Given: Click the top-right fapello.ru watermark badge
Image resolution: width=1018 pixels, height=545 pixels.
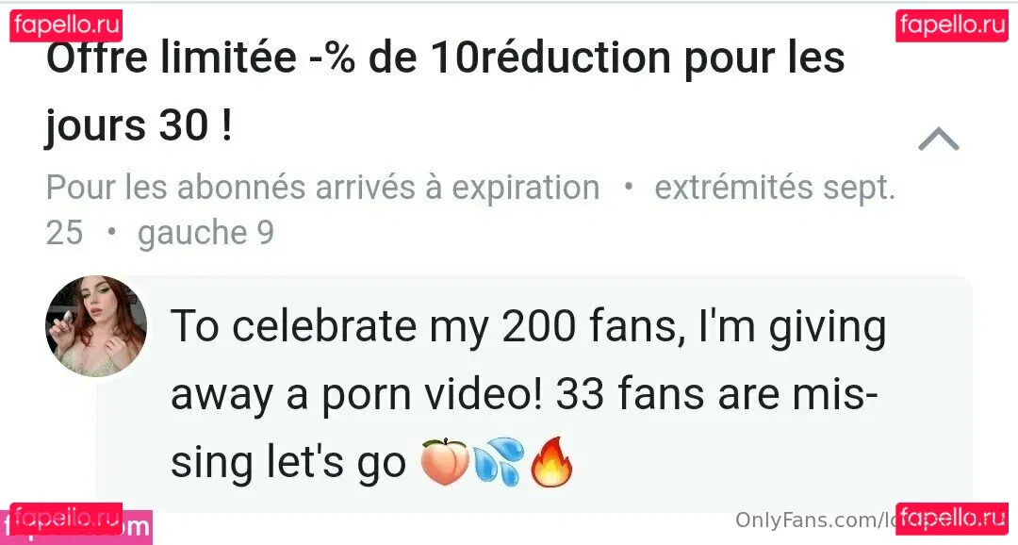Looking at the screenshot, I should click(952, 25).
